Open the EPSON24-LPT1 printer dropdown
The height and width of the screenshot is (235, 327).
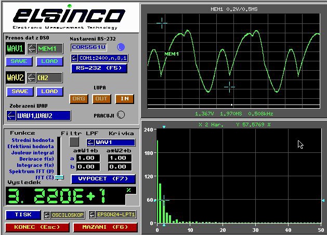tap(116, 215)
